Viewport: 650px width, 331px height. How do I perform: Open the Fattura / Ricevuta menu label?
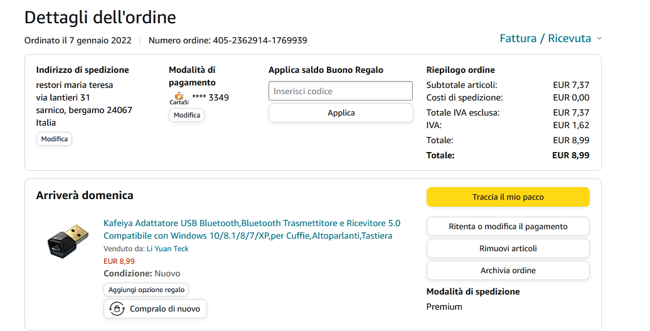point(545,38)
